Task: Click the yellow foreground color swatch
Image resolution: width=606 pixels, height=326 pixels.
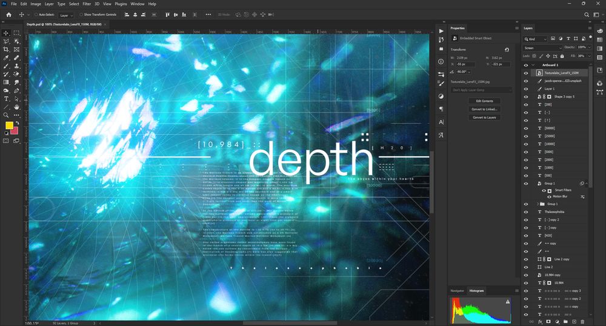Action: pos(9,125)
